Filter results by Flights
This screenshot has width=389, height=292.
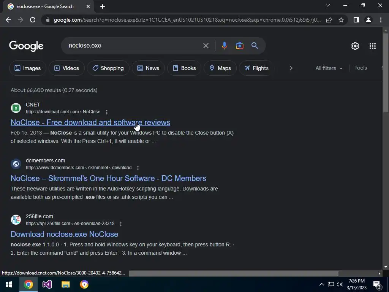coord(256,68)
